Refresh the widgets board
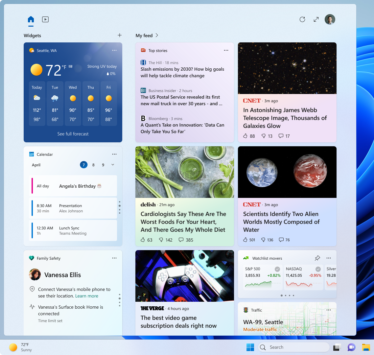374x355 pixels. tap(302, 19)
